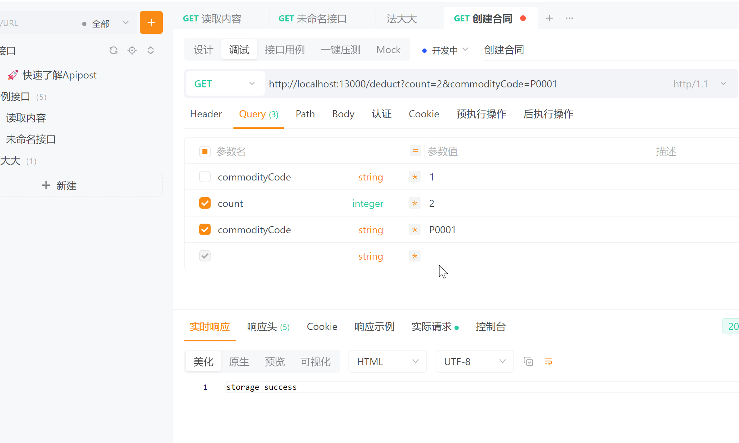Open the 设计 mode tab
The height and width of the screenshot is (443, 739).
tap(203, 50)
